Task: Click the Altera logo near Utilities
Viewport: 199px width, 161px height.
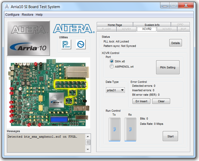Action: pyautogui.click(x=74, y=29)
